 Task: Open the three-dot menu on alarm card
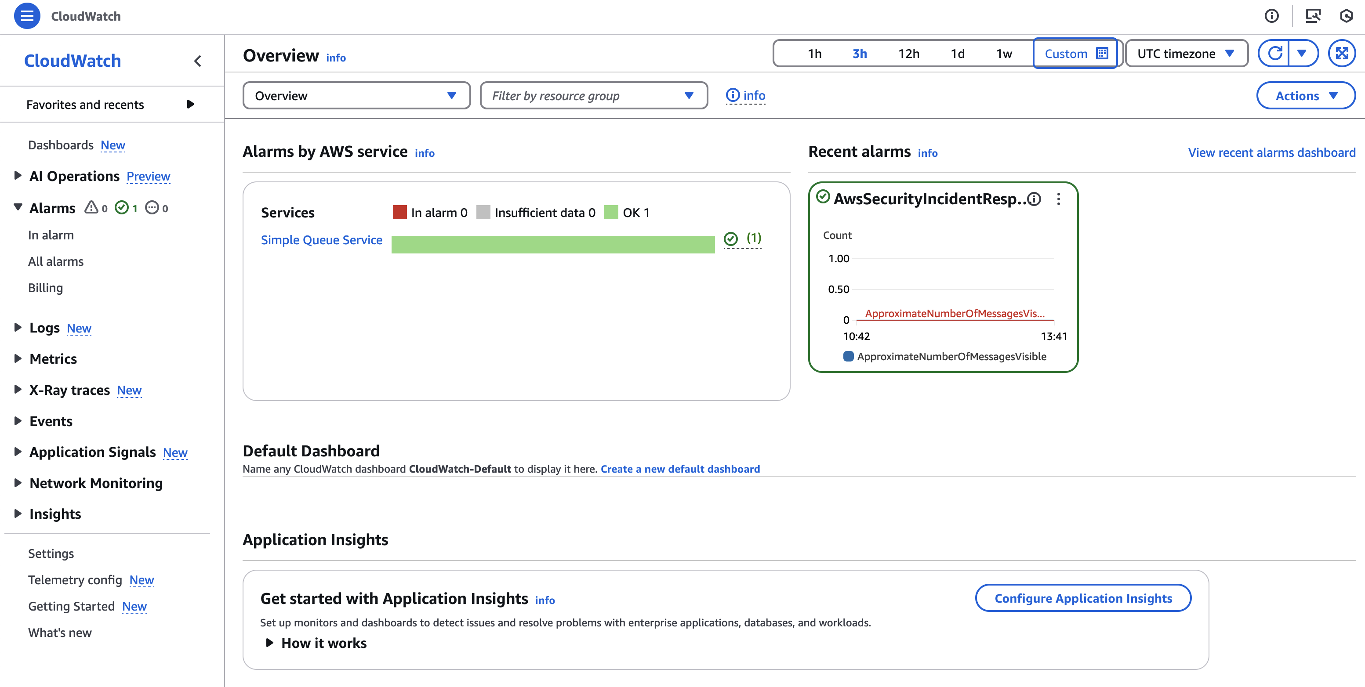tap(1059, 199)
